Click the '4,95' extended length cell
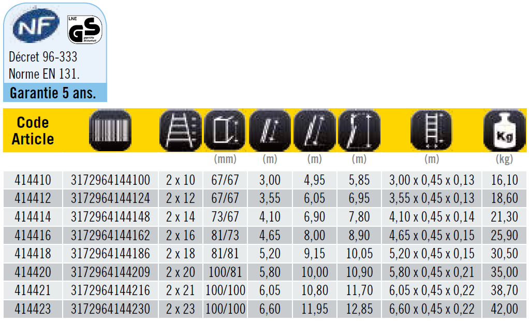This screenshot has height=321, width=529. pyautogui.click(x=314, y=180)
